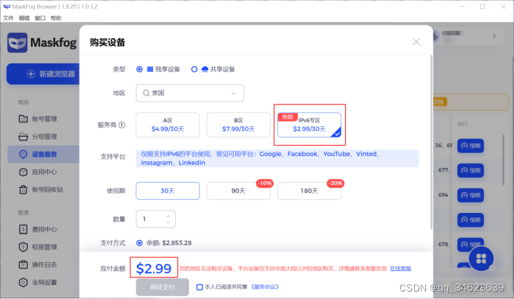Decrease quantity with down arrow

(x=168, y=222)
